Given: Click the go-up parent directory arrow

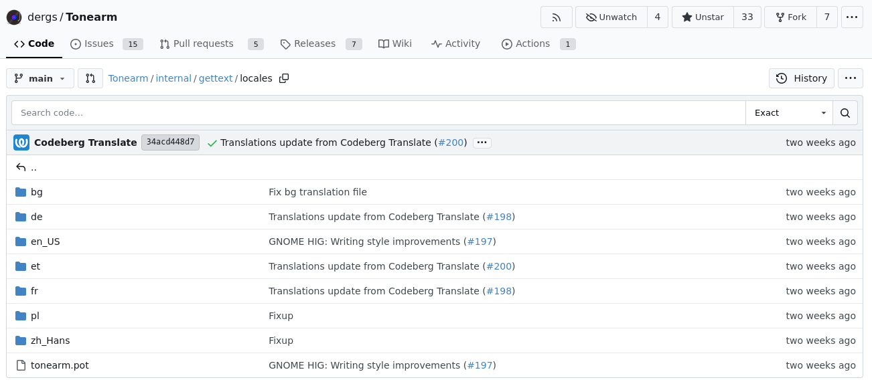Looking at the screenshot, I should 21,167.
